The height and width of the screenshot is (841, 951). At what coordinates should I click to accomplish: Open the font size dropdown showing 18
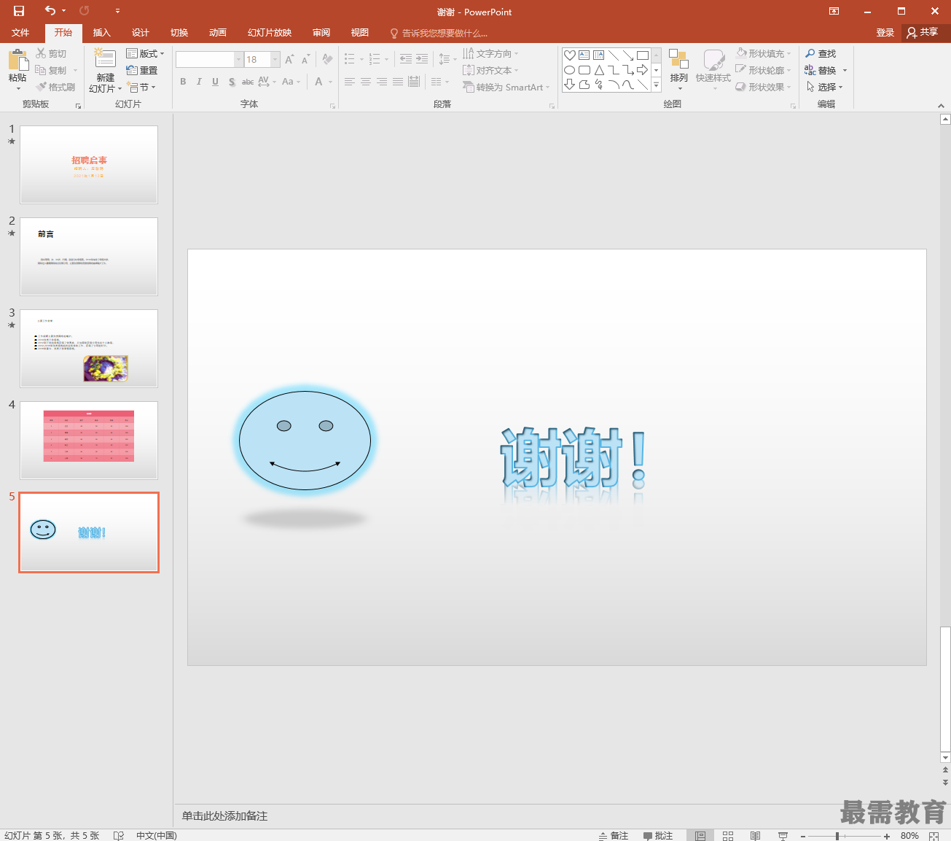[x=275, y=59]
